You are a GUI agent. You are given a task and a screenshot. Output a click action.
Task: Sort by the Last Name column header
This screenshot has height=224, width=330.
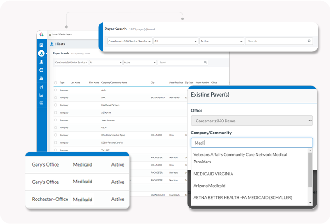coord(75,83)
